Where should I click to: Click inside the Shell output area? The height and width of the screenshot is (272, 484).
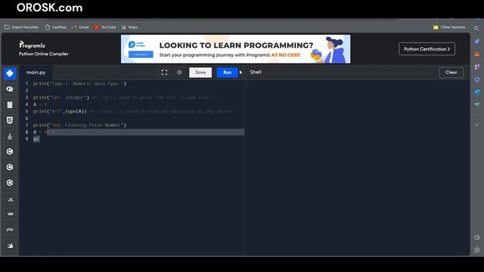pyautogui.click(x=358, y=168)
